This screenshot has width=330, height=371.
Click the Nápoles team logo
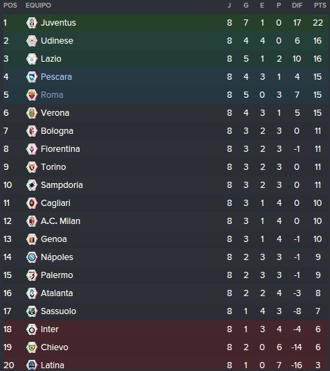click(32, 257)
